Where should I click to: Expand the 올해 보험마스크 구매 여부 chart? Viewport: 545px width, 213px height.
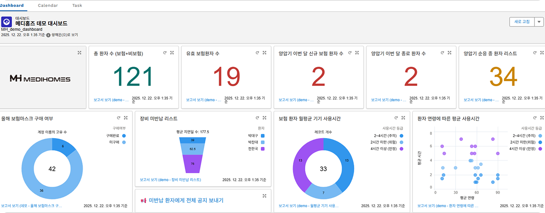[x=126, y=118]
